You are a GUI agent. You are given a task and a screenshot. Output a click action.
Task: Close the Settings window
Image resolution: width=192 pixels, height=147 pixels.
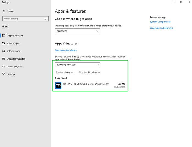pyautogui.click(x=189, y=2)
